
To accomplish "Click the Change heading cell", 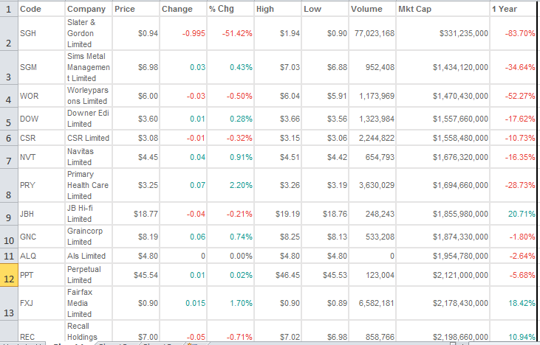I will 183,9.
